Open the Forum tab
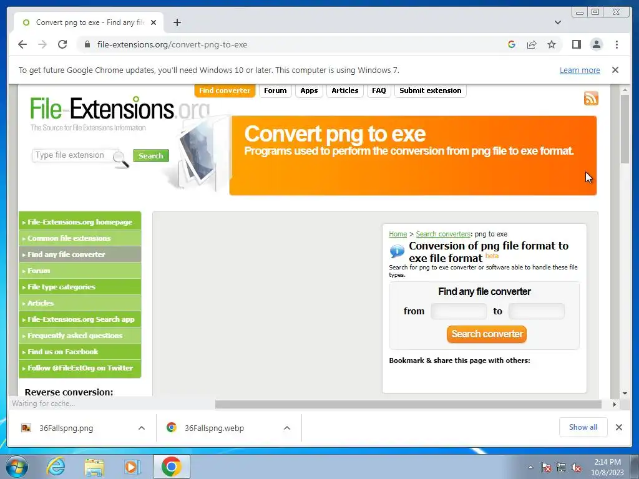This screenshot has height=479, width=639. tap(275, 90)
